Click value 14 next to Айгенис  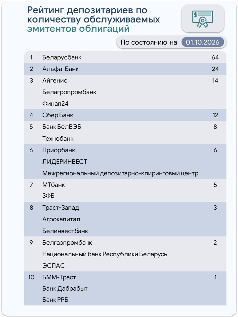(x=215, y=81)
